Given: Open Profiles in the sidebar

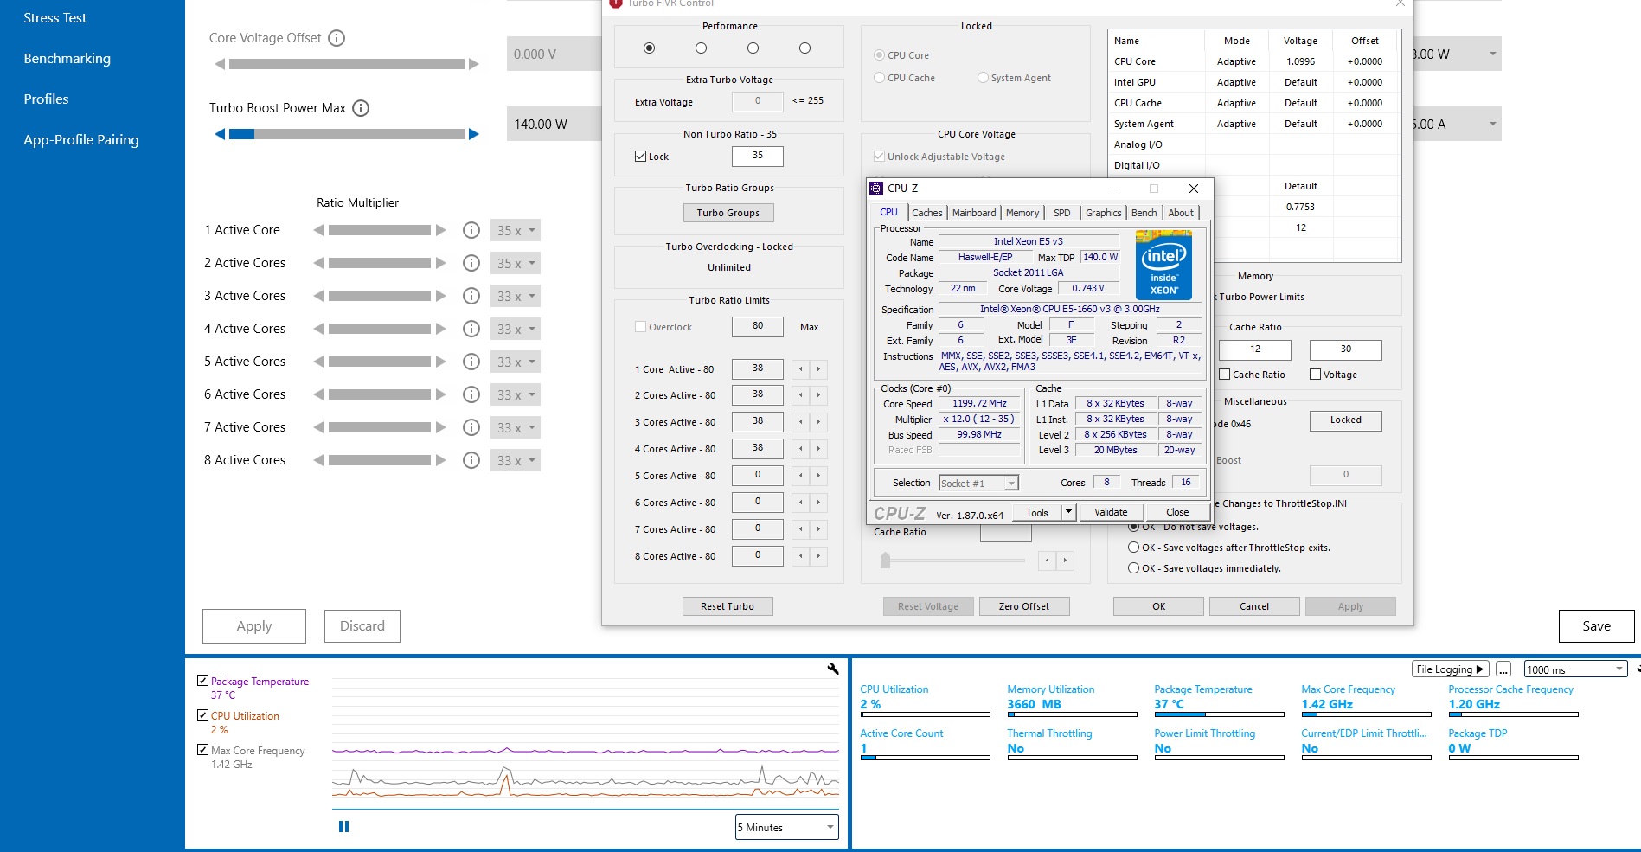Looking at the screenshot, I should pyautogui.click(x=47, y=99).
